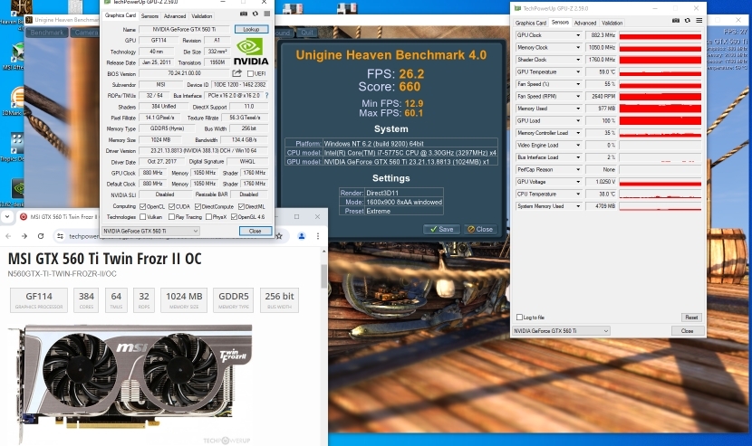Image resolution: width=752 pixels, height=446 pixels.
Task: Switch to Sensors tab in left GPU-Z window
Action: click(149, 15)
